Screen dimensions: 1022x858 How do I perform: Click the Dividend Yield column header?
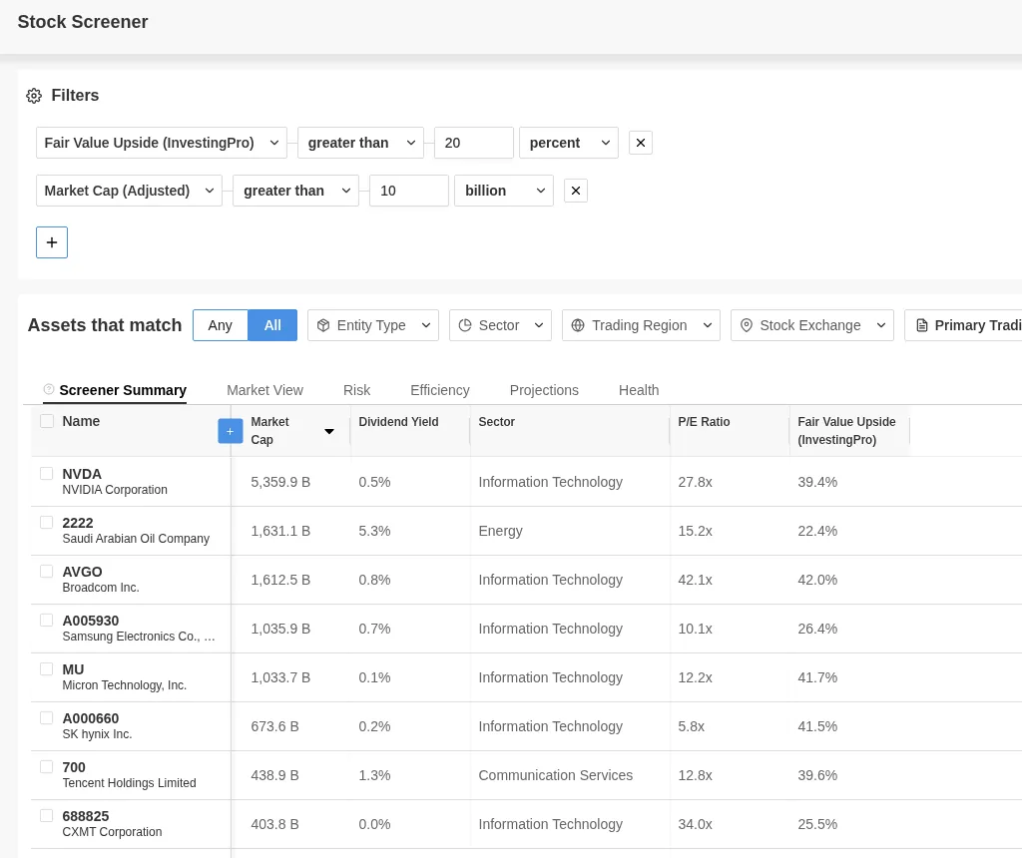pyautogui.click(x=398, y=422)
